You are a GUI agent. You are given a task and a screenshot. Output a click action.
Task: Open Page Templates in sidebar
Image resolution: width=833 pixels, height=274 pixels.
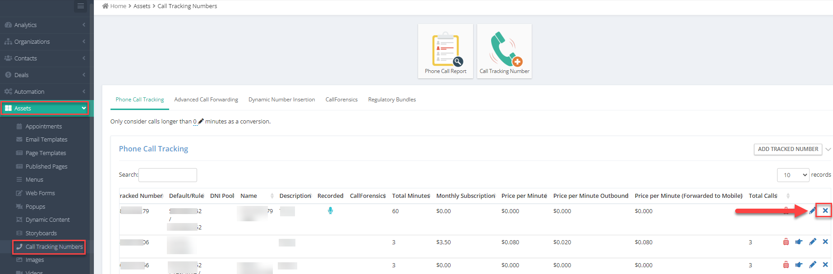pos(46,153)
